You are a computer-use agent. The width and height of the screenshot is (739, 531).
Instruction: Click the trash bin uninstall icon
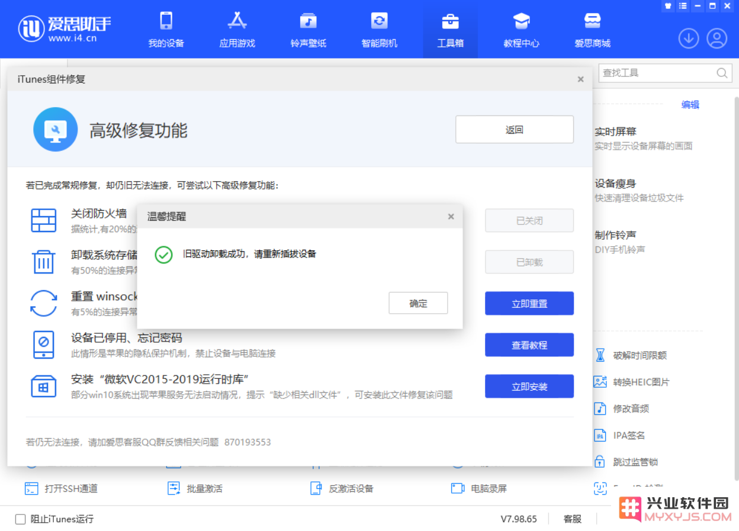click(43, 261)
